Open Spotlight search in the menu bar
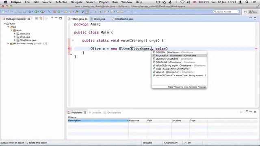This screenshot has width=260, height=146. point(247,2)
